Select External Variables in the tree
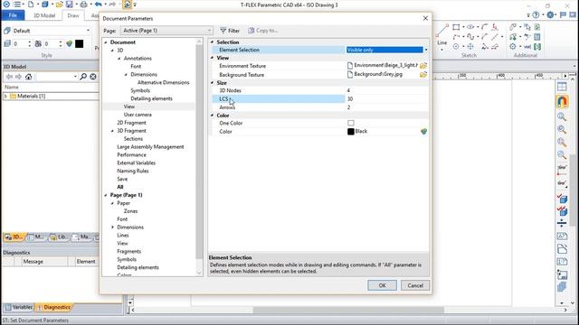Image resolution: width=579 pixels, height=325 pixels. pyautogui.click(x=136, y=162)
